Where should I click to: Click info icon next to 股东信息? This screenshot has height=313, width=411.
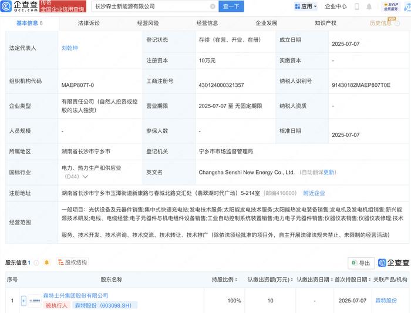pyautogui.click(x=36, y=262)
